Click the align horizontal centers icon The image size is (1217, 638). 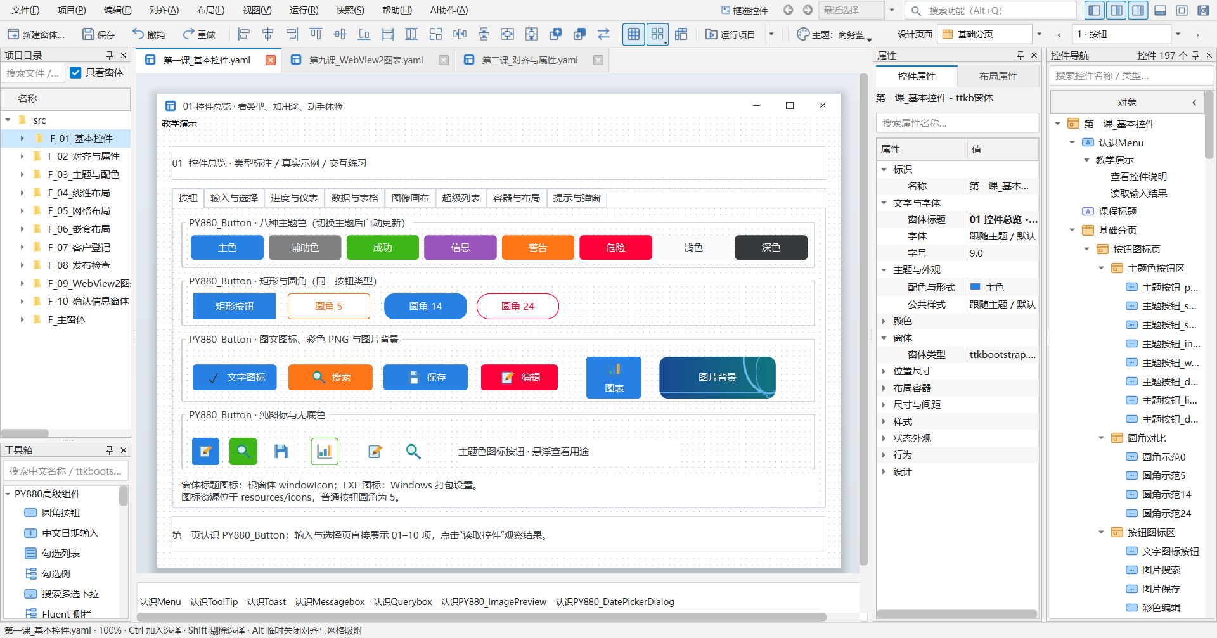pyautogui.click(x=268, y=34)
